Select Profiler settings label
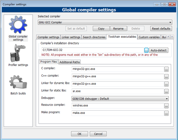 pyautogui.click(x=18, y=65)
